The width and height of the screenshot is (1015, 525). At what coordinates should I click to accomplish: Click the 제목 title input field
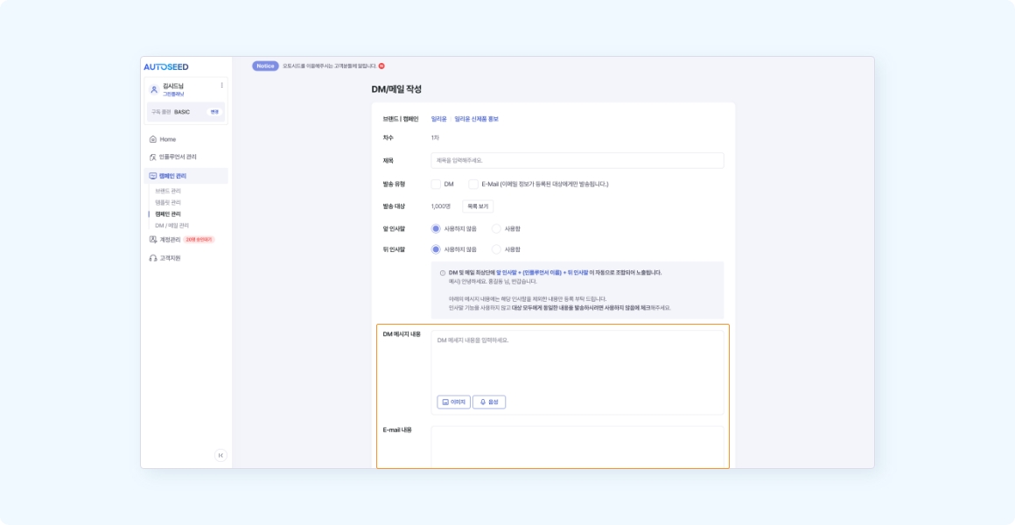pyautogui.click(x=577, y=161)
